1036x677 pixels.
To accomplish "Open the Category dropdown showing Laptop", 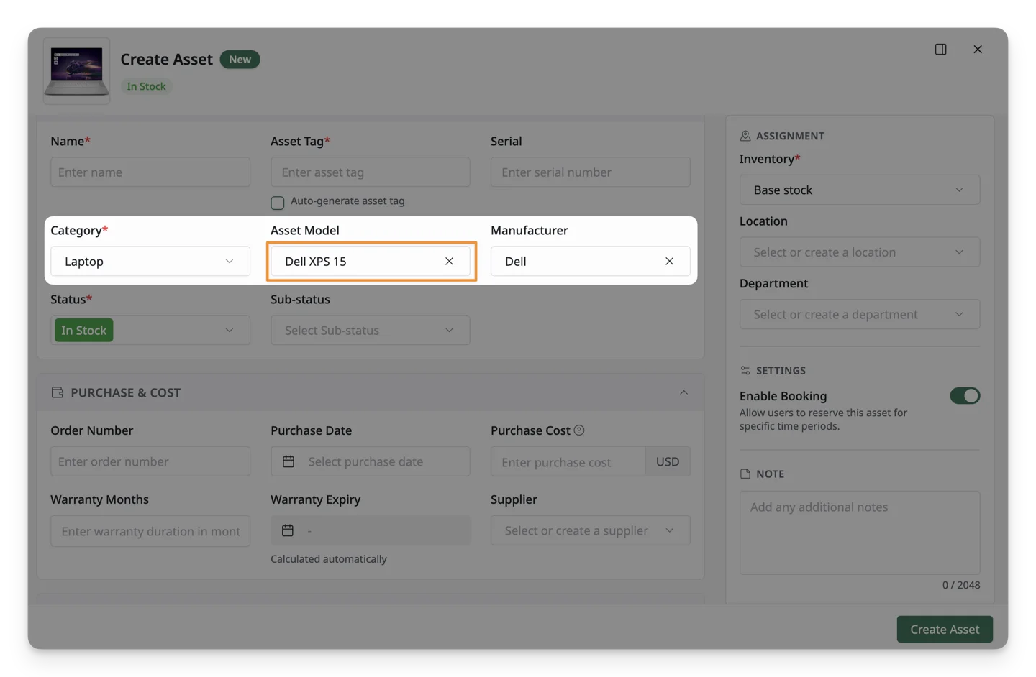I will click(150, 261).
